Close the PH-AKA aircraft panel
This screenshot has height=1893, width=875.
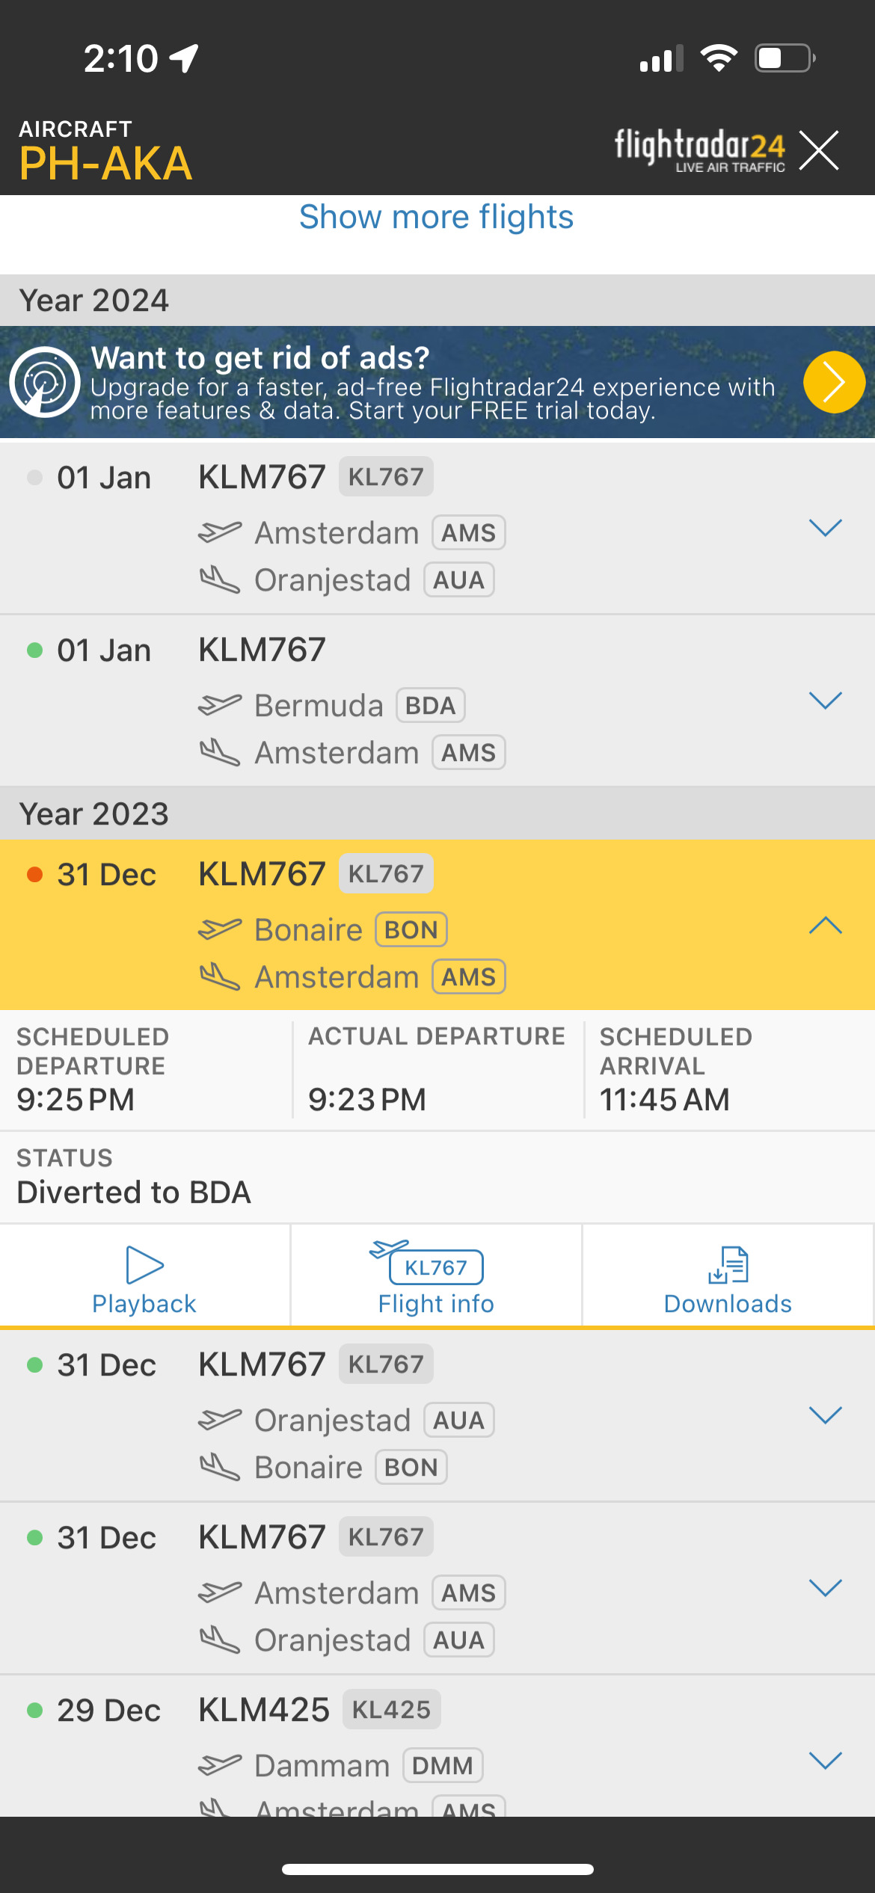coord(819,150)
